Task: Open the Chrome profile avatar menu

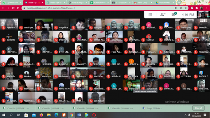Action: click(x=202, y=8)
